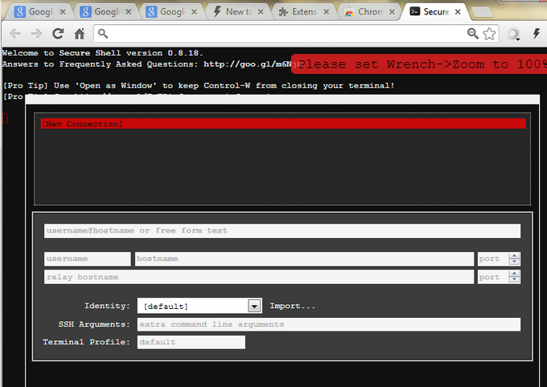This screenshot has height=387, width=547.
Task: Open the Identity dropdown
Action: click(254, 307)
